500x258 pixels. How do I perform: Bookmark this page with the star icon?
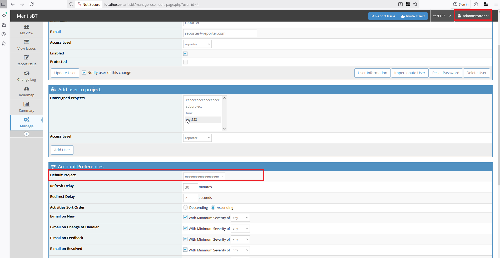(415, 4)
